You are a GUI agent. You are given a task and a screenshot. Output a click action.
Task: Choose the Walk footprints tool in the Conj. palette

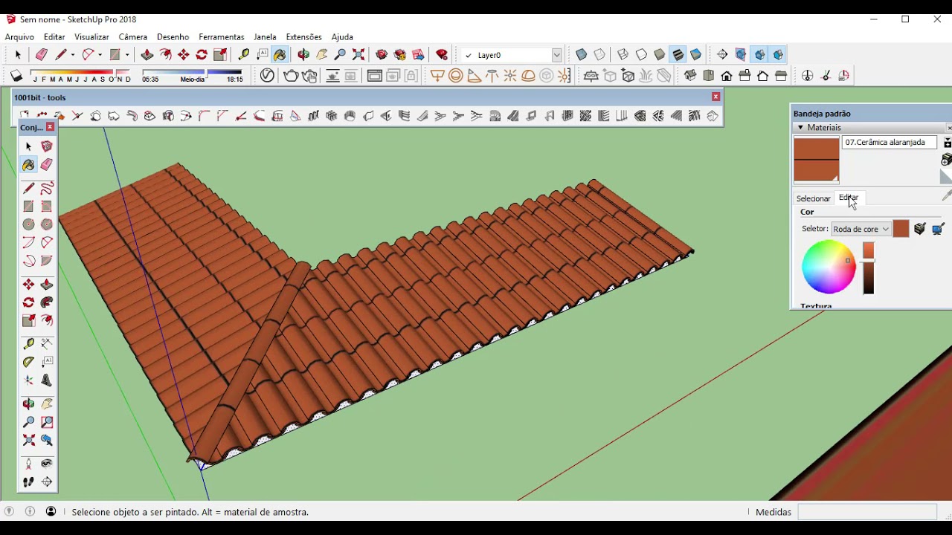(x=28, y=482)
